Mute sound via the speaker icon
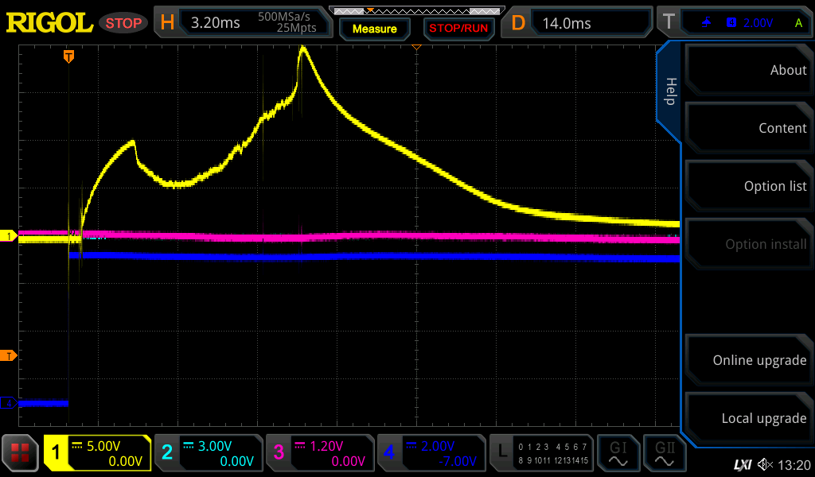Viewport: 815px width, 477px height. point(765,464)
